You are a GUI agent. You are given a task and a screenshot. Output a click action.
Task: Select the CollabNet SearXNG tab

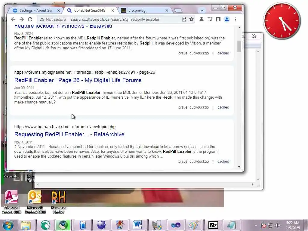pos(90,11)
